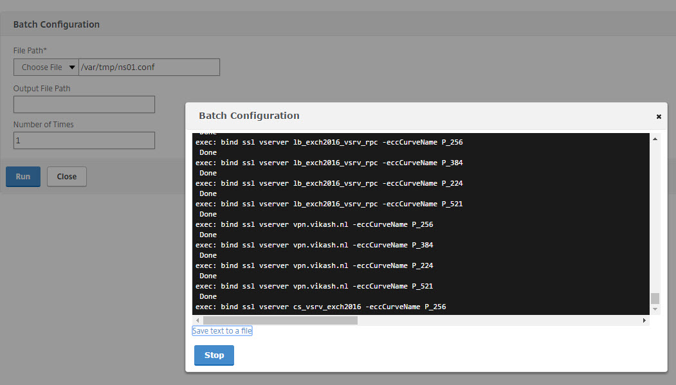
Task: Select the lb_exch2016_vsrv_rpc P_224 exec line
Action: coord(329,183)
